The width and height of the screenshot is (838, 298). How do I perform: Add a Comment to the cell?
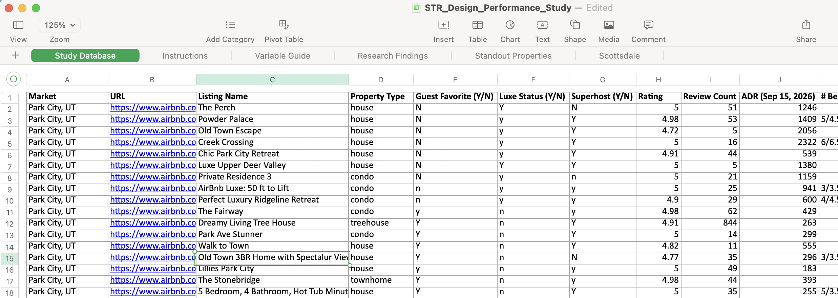(x=648, y=25)
